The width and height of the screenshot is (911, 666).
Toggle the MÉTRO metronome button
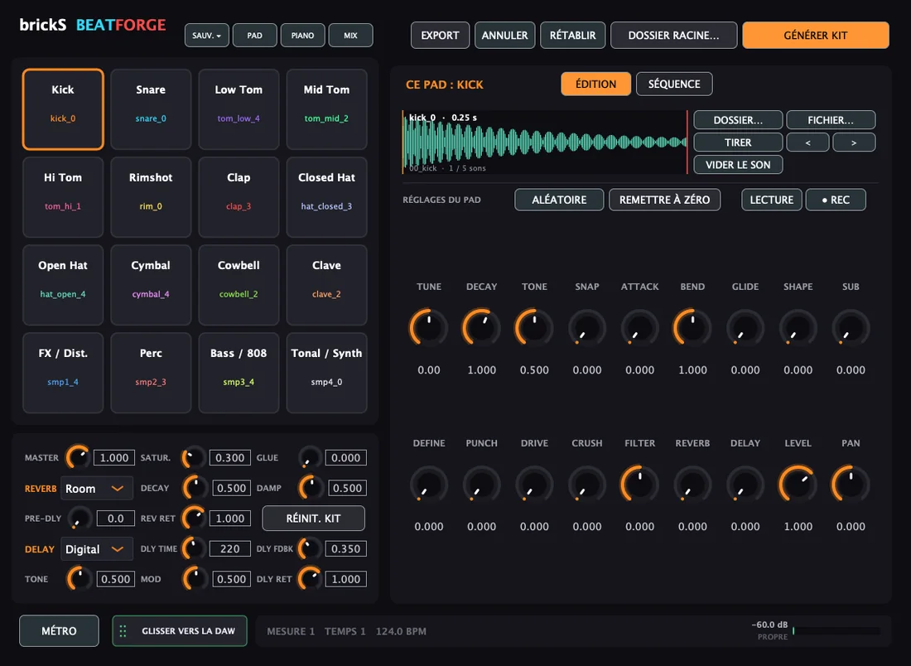click(59, 631)
